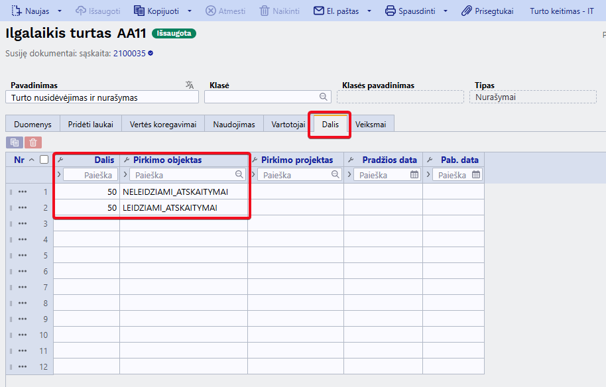This screenshot has width=606, height=387.
Task: Open calendar picker in Pab. data filter
Action: tap(476, 174)
